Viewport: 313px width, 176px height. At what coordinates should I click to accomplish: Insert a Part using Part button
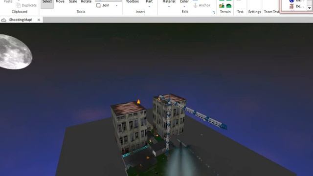pos(149,1)
